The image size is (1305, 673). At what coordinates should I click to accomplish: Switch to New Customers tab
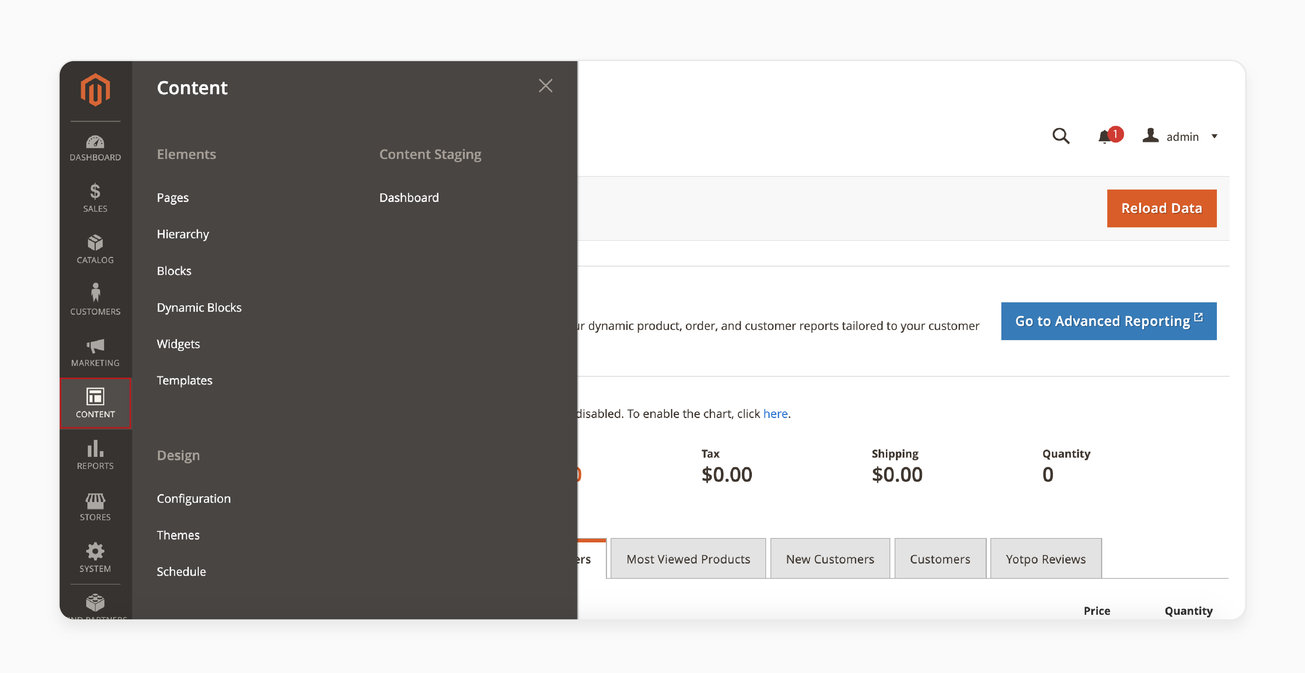click(830, 559)
